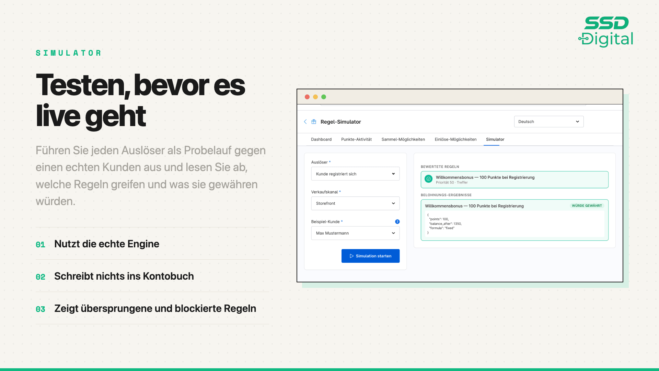Viewport: 659px width, 371px height.
Task: Click the back chevron beside Regel-Simulator
Action: pyautogui.click(x=305, y=122)
